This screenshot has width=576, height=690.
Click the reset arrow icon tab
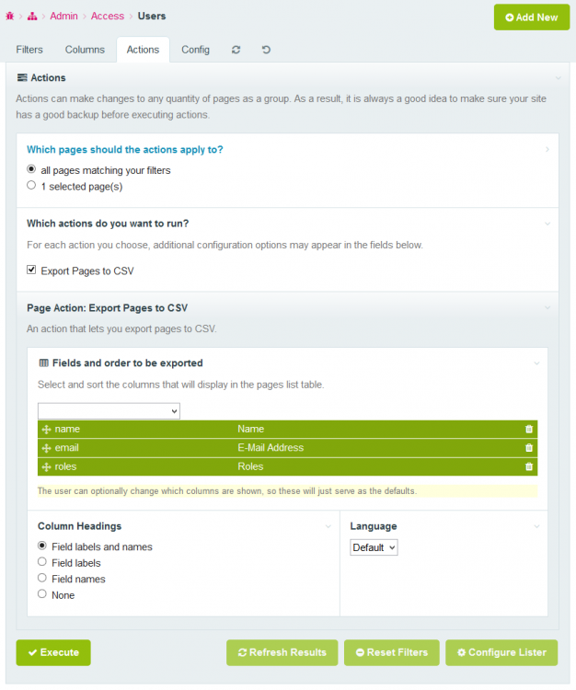coord(266,50)
